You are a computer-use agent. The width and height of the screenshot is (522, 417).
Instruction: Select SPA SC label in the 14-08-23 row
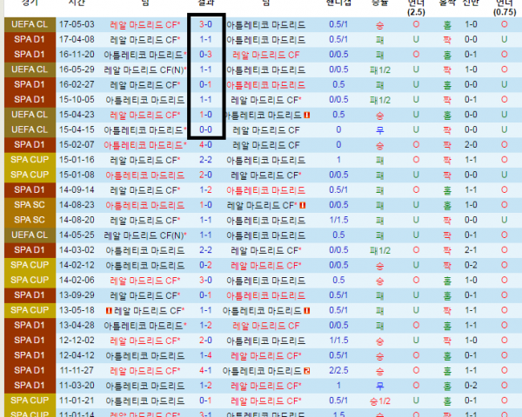pyautogui.click(x=30, y=205)
